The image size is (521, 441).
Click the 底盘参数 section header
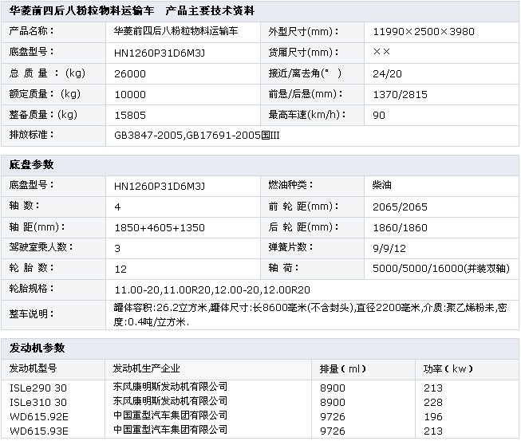point(31,164)
